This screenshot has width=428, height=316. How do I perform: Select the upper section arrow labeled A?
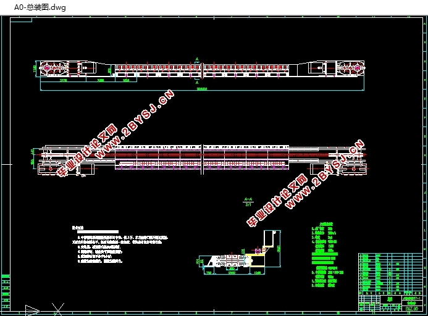[x=197, y=60]
